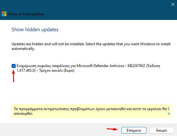The height and width of the screenshot is (136, 177).
Task: Click the "Updates are hidden" description paragraph
Action: 91,46
